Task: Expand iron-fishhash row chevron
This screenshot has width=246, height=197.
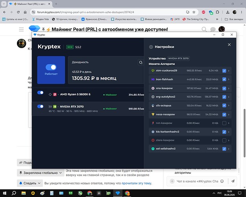Action: tap(229, 79)
